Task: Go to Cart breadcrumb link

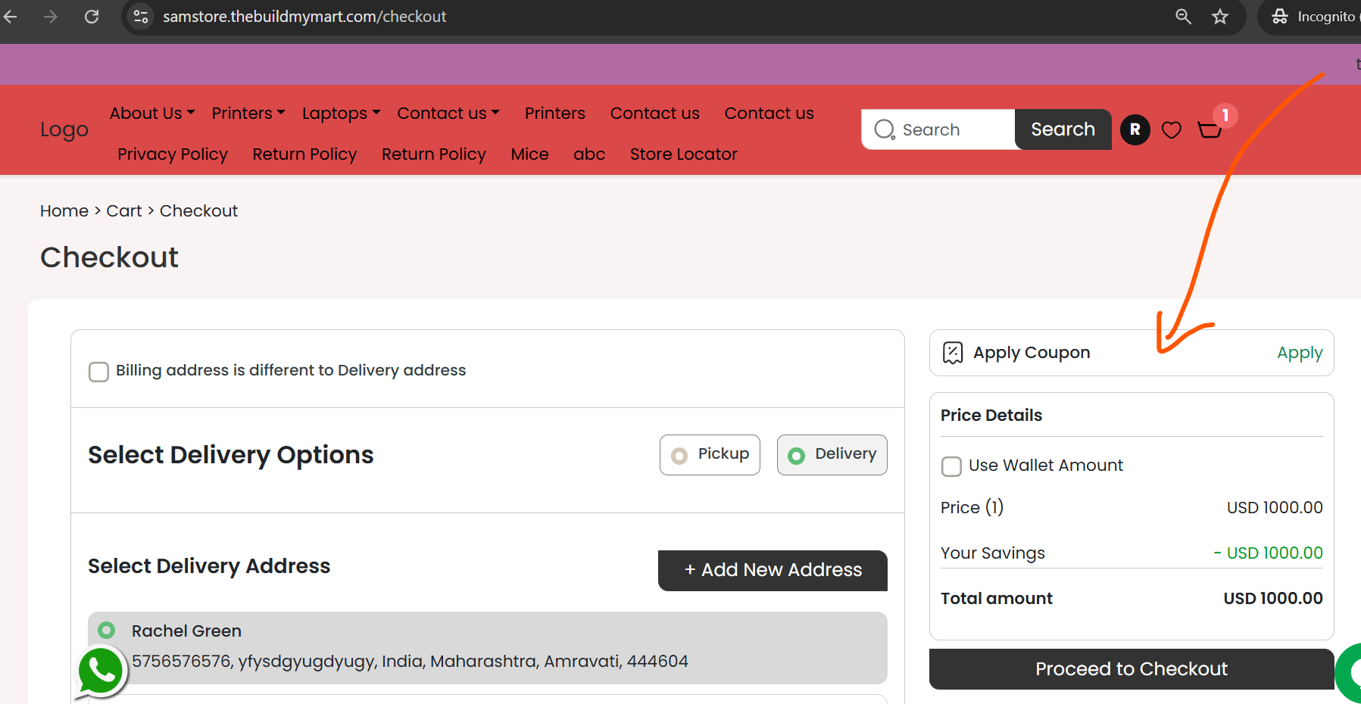Action: pos(124,211)
